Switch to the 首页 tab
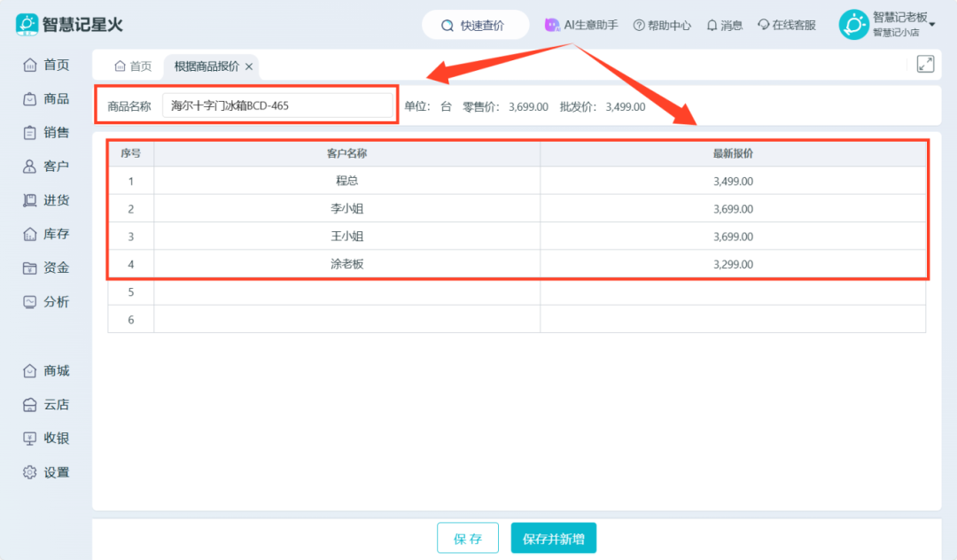This screenshot has width=957, height=560. pyautogui.click(x=133, y=66)
